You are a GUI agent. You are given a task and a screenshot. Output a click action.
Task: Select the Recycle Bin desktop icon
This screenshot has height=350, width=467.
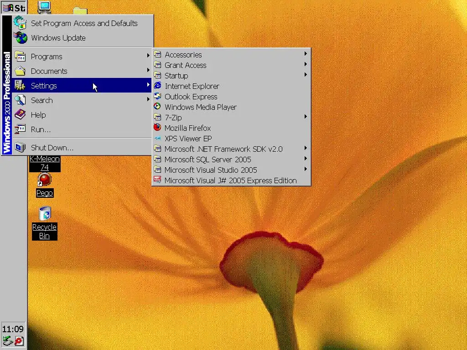coord(45,214)
